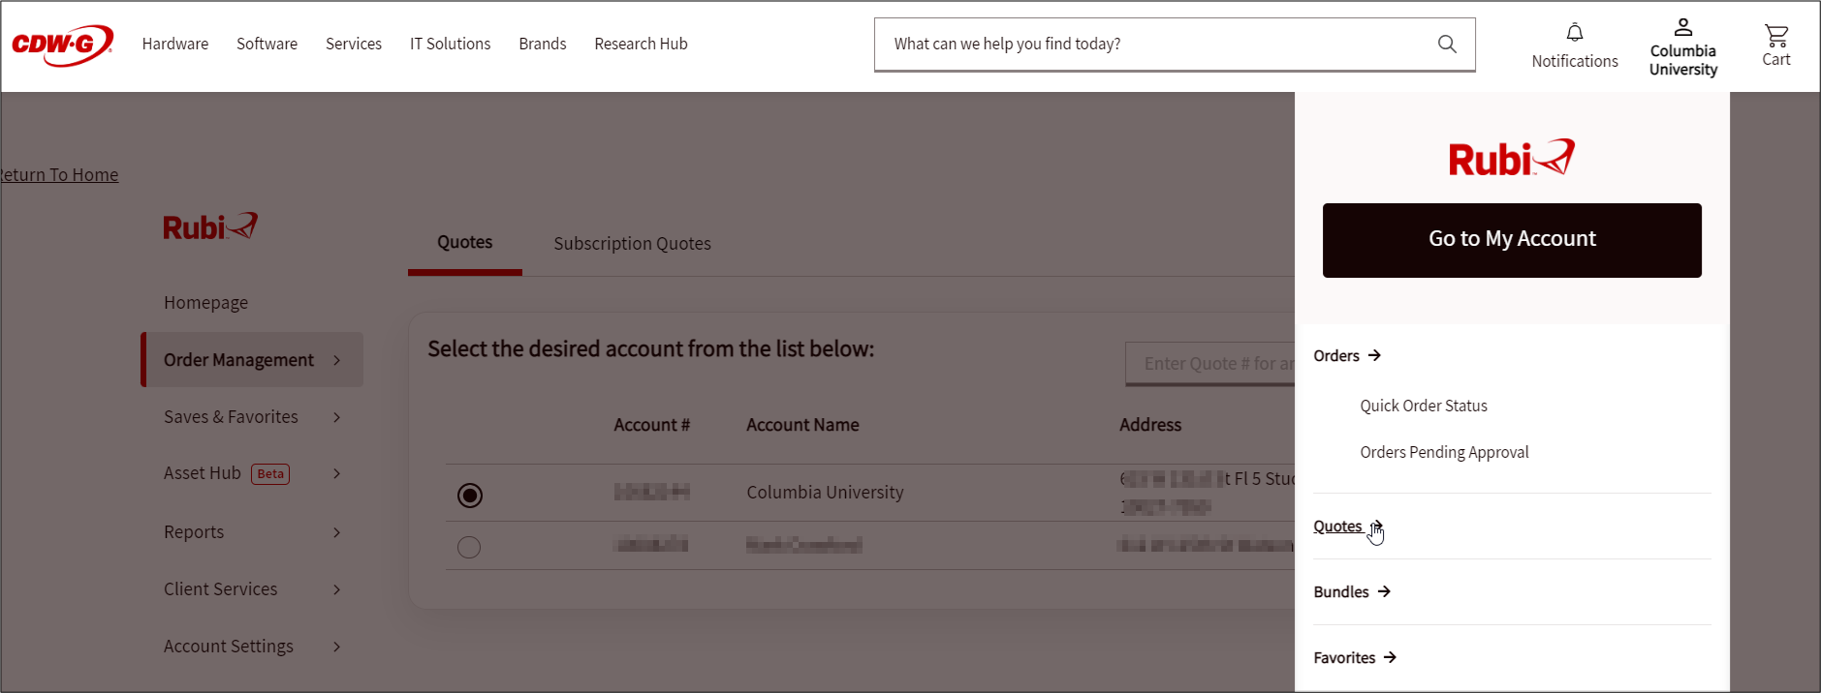Click the arrow next to Bundles
The height and width of the screenshot is (693, 1821).
[1384, 591]
